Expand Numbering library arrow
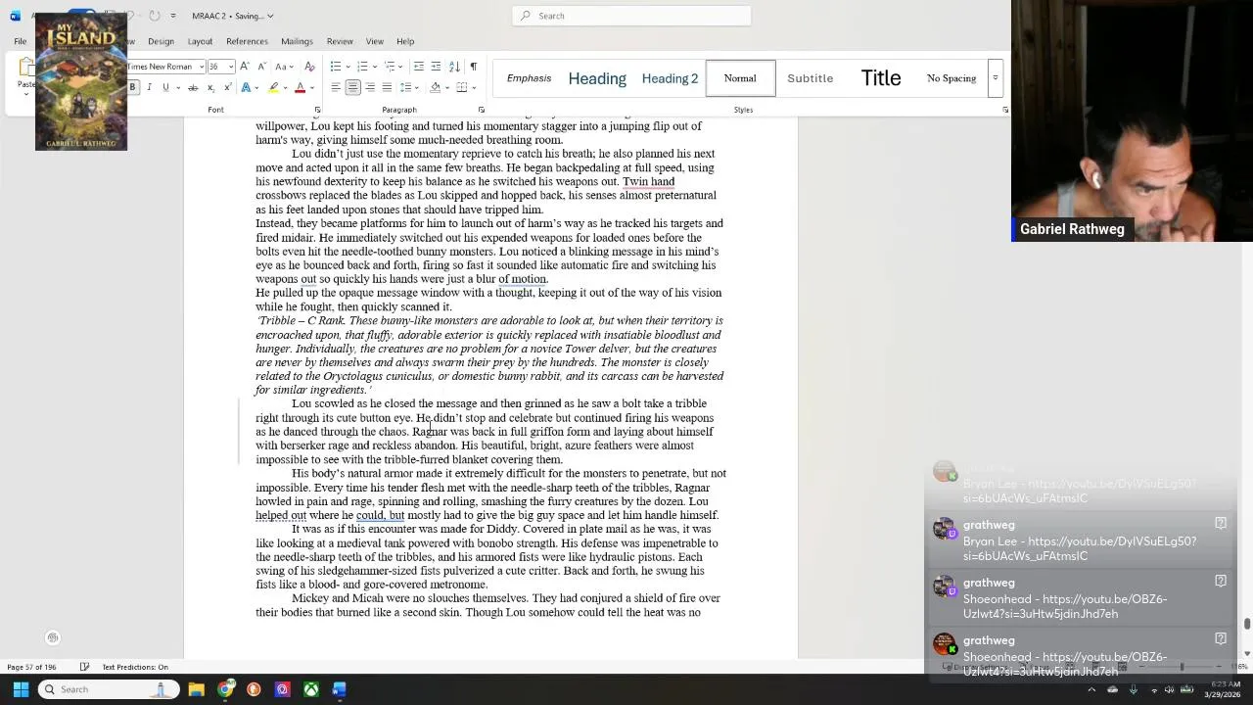This screenshot has height=705, width=1253. (x=373, y=67)
